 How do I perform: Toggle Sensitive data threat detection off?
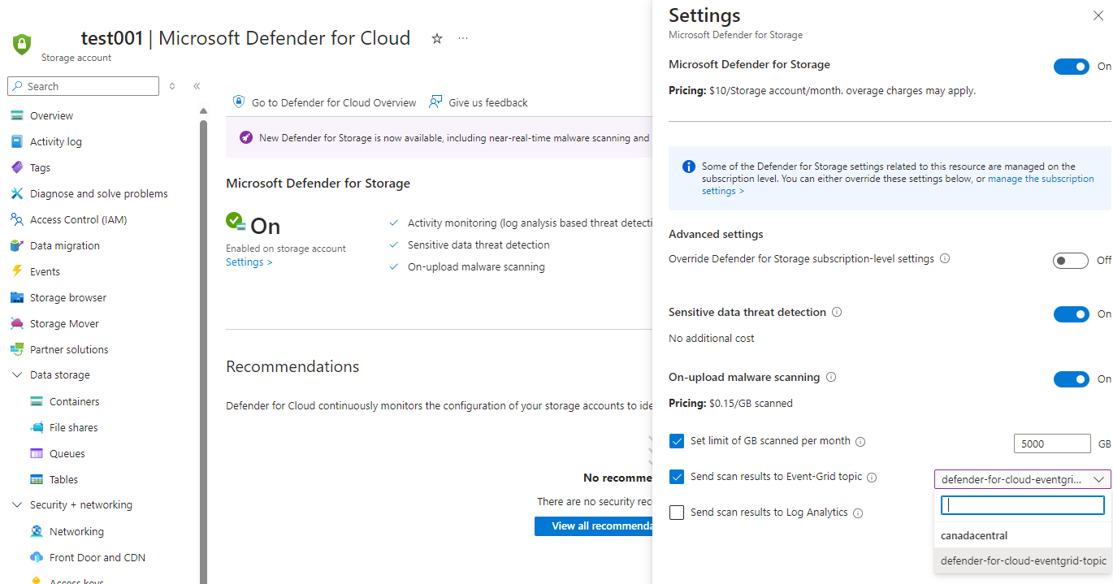tap(1071, 314)
